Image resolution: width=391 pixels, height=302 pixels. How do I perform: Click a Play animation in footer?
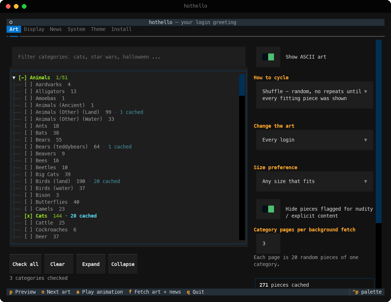pyautogui.click(x=100, y=292)
